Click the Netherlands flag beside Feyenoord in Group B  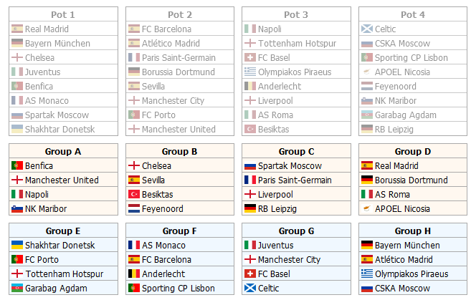point(134,209)
